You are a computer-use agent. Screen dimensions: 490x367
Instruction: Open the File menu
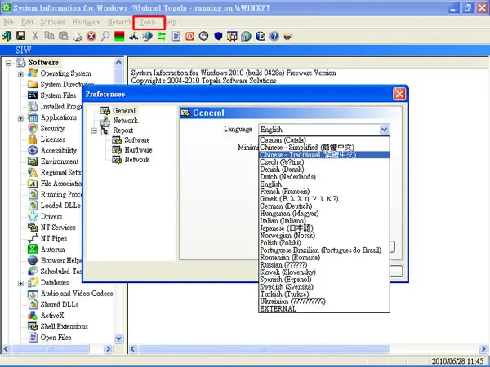(x=8, y=22)
